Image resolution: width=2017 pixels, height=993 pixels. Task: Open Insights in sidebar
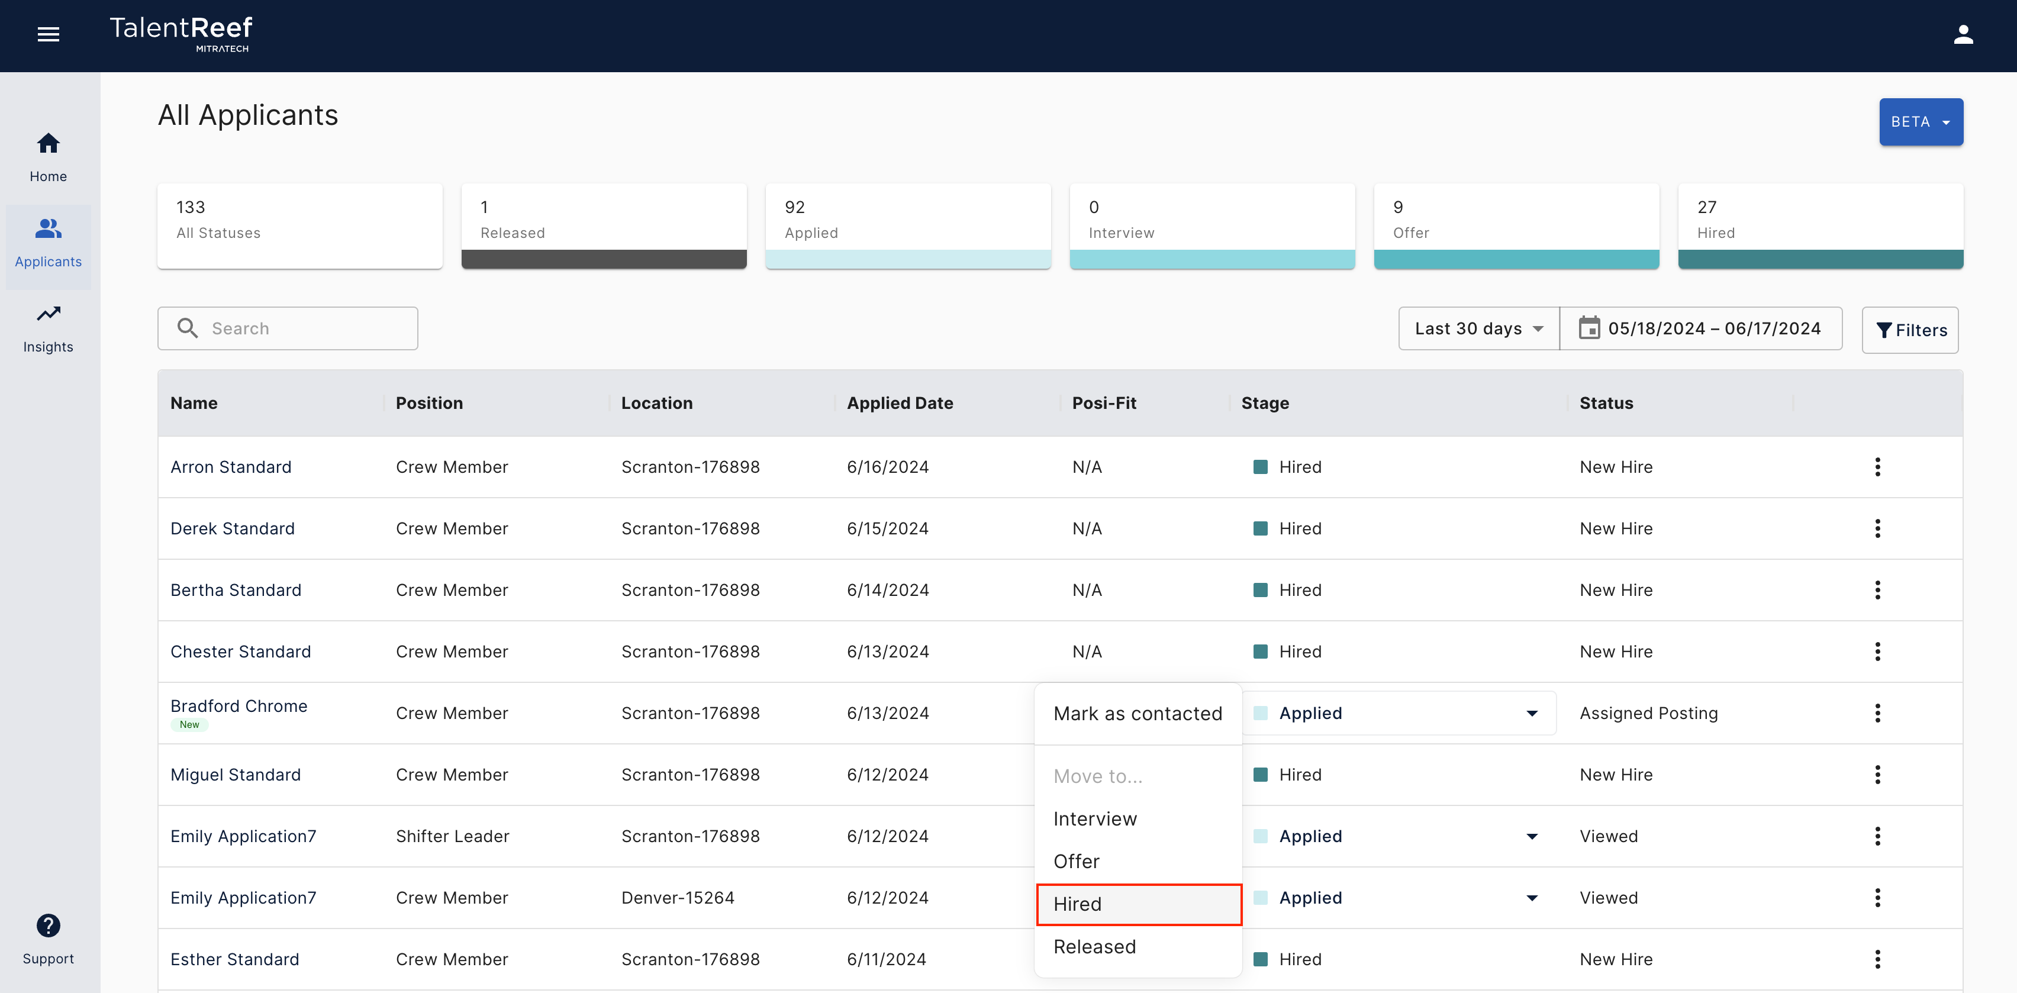pyautogui.click(x=49, y=329)
